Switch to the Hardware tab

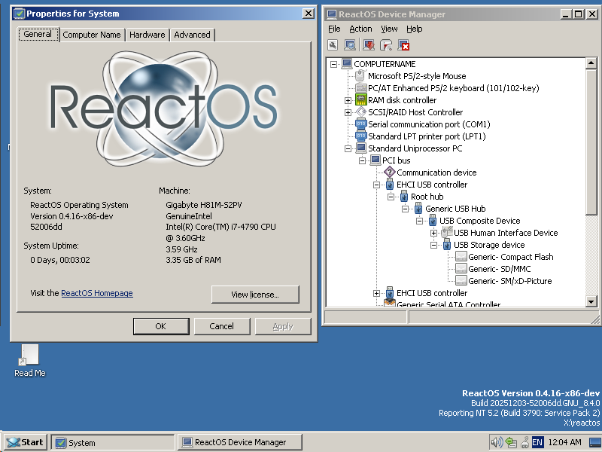(147, 34)
